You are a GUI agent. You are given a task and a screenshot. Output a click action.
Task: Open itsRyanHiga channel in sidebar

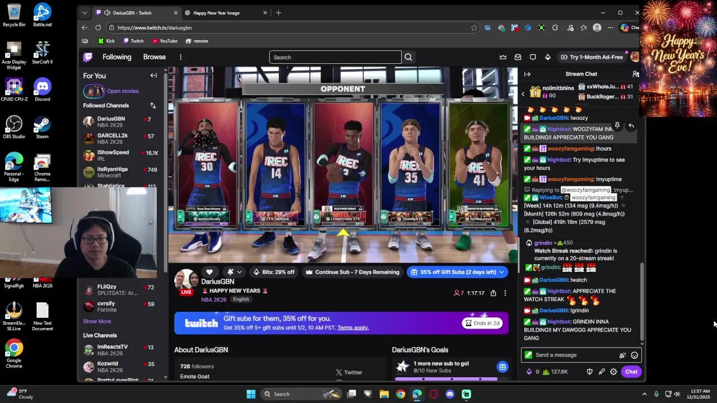120,172
